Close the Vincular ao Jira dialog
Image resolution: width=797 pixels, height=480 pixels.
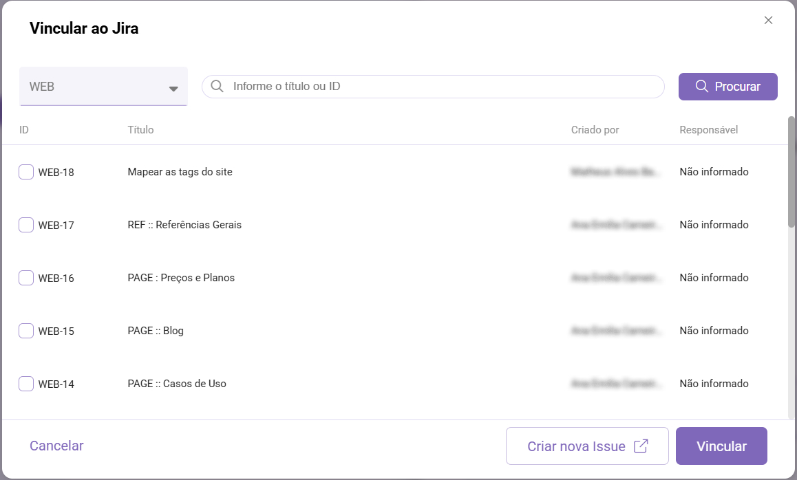(x=768, y=21)
